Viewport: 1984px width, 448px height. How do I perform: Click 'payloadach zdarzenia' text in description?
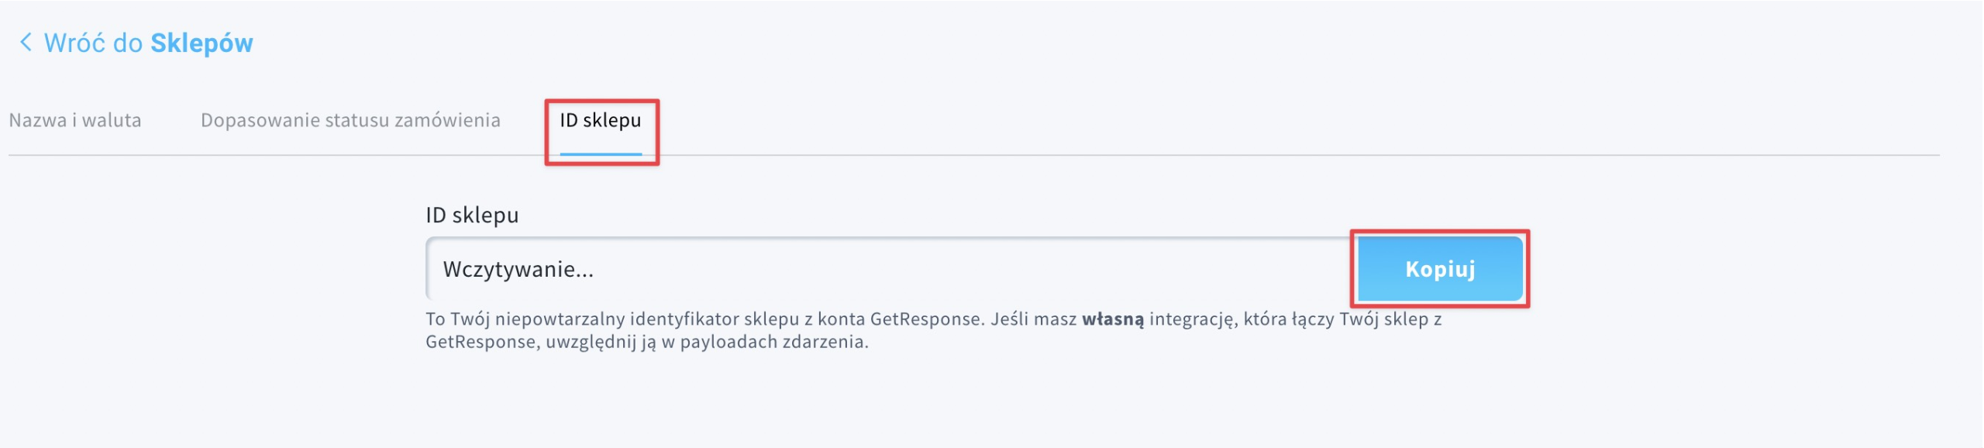tap(774, 342)
